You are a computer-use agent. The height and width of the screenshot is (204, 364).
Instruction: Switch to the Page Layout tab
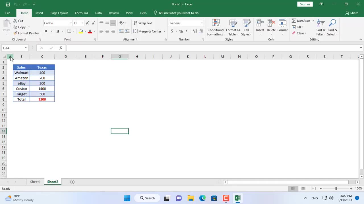click(x=59, y=13)
